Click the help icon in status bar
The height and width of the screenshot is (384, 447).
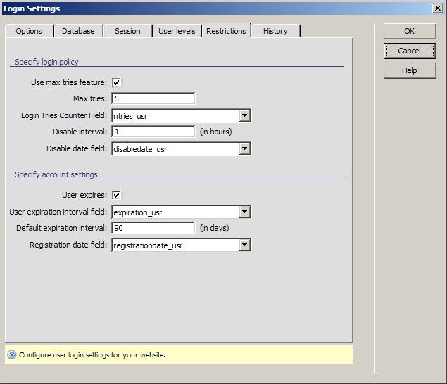point(11,354)
